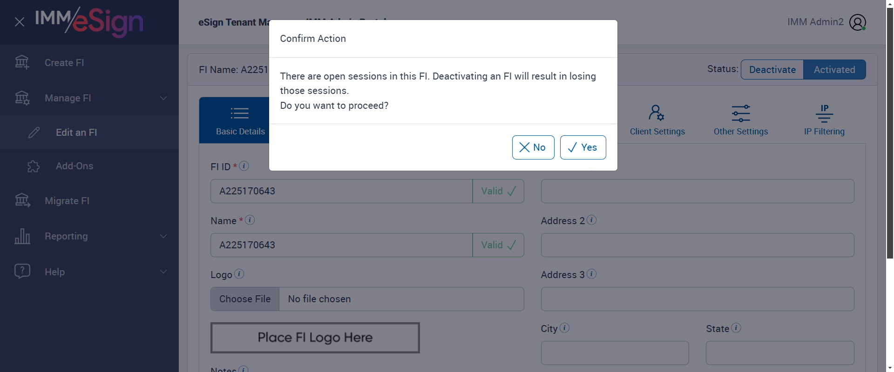Switch to the IP Filtering tab
Viewport: 894px width, 372px height.
click(x=824, y=120)
